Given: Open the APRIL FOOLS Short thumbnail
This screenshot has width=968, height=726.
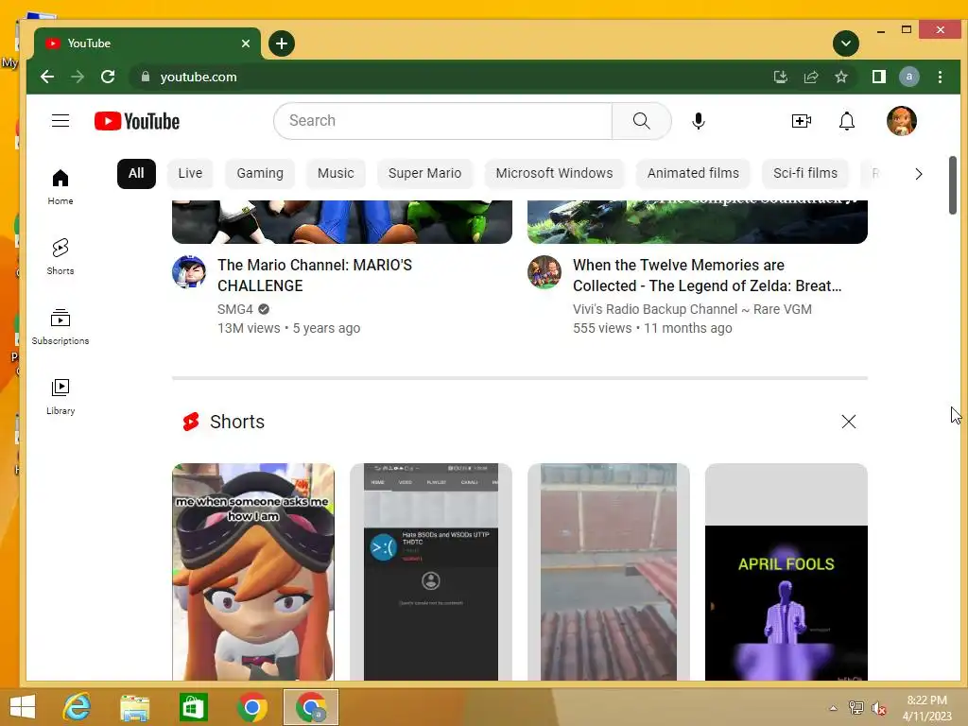Looking at the screenshot, I should [786, 572].
